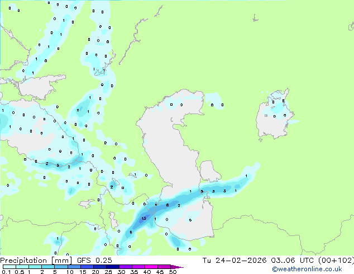
Task: Click the '13' precipitation value on map
Action: [x=143, y=219]
